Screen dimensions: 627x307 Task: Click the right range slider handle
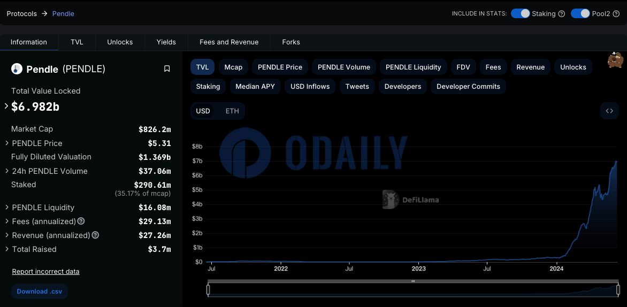point(618,290)
